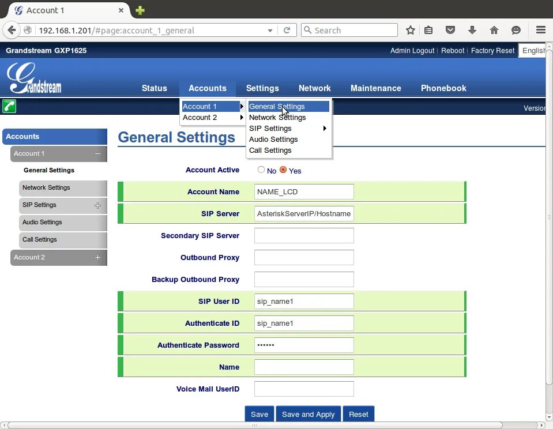Open the Phonebook menu
This screenshot has height=429, width=553.
point(443,88)
